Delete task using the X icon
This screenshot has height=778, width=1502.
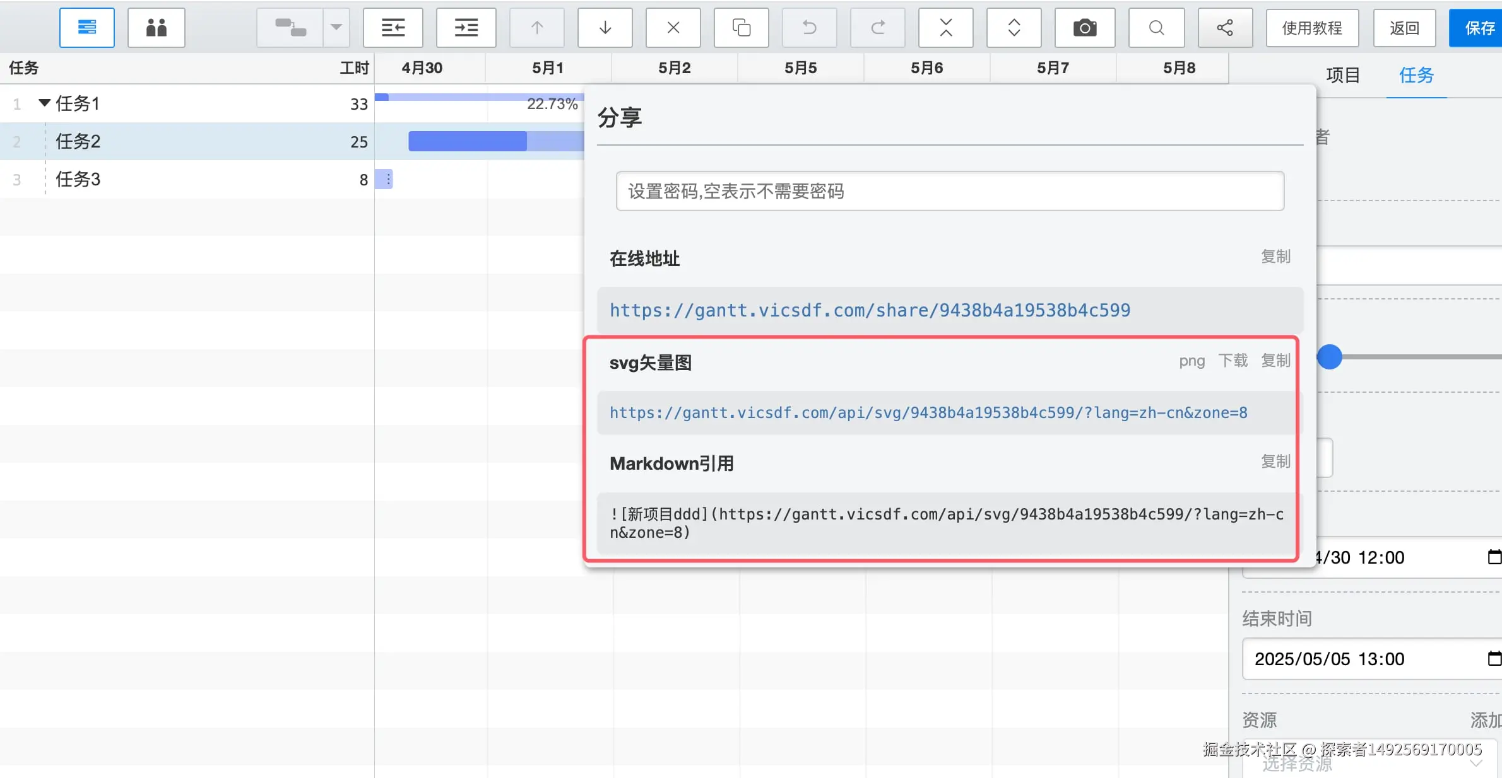coord(673,28)
